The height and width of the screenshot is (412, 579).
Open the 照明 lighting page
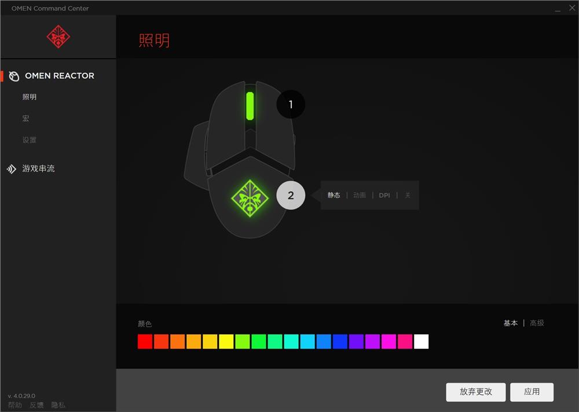tap(30, 97)
